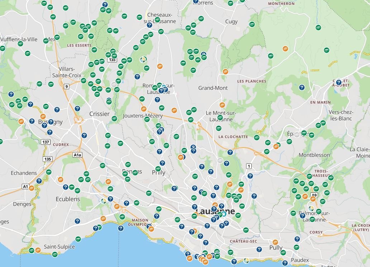The width and height of the screenshot is (370, 267).
Task: Select green marker overlapping the Mex label
Action: click(46, 40)
